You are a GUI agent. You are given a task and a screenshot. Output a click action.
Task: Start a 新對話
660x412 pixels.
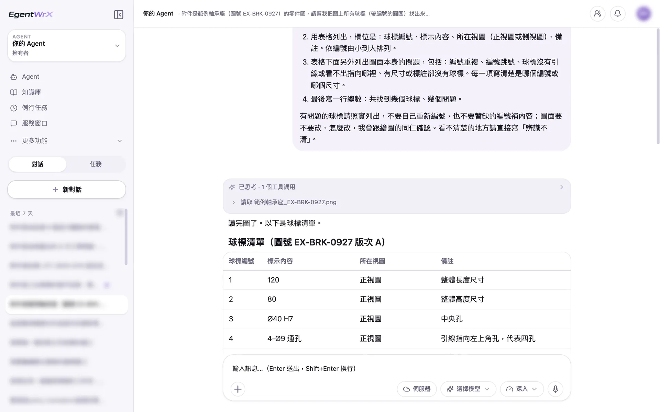[x=67, y=190]
